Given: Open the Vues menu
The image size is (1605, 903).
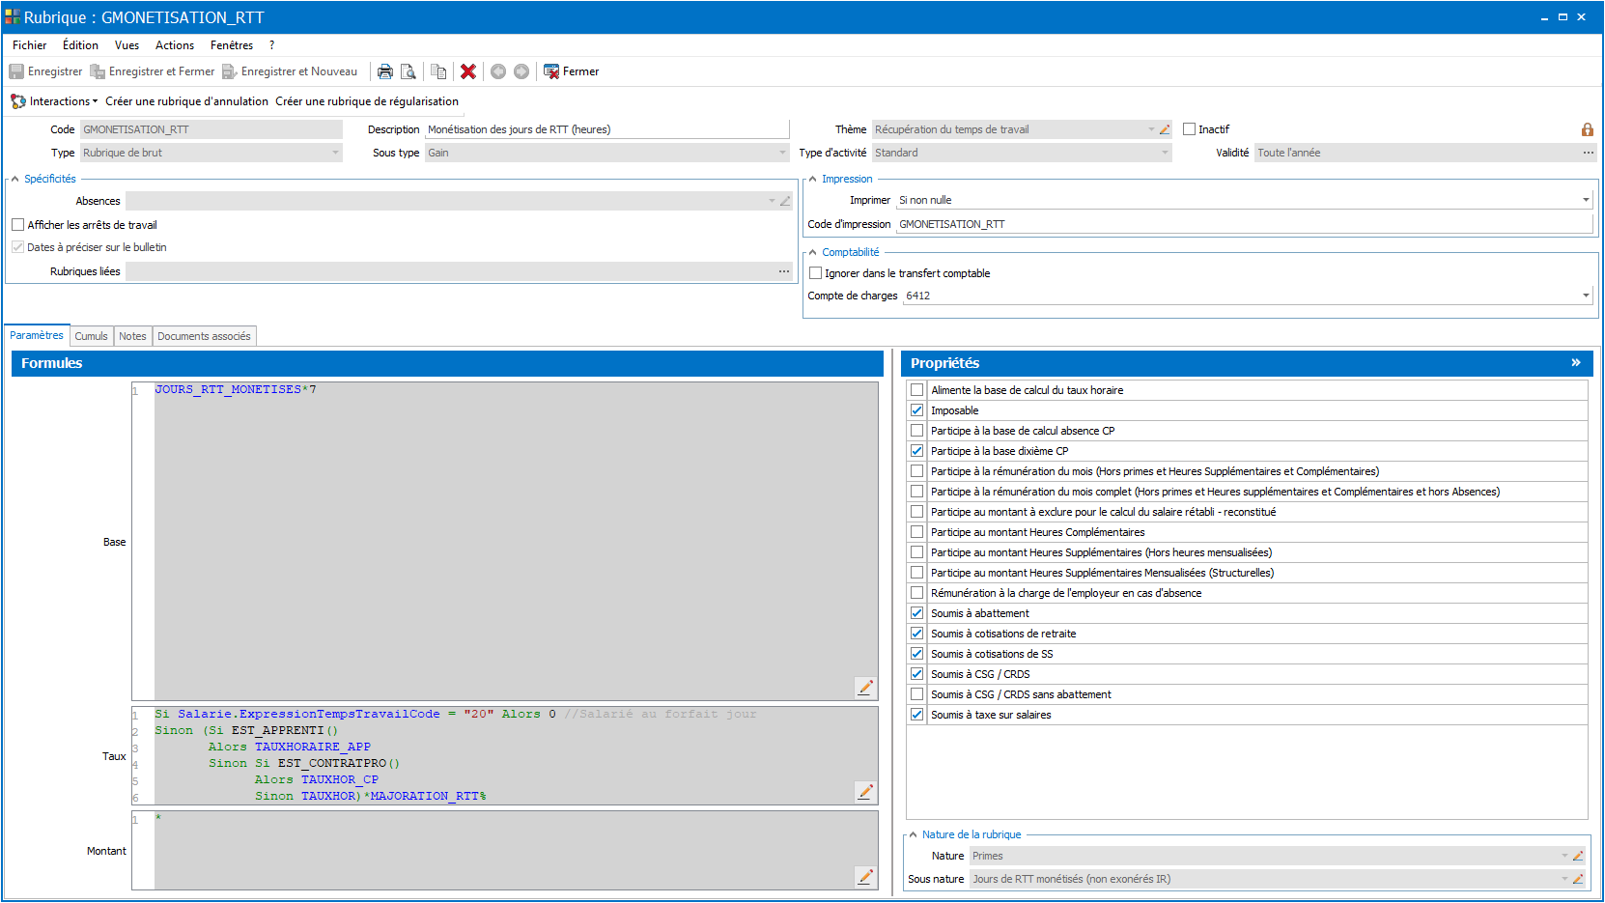Looking at the screenshot, I should pyautogui.click(x=127, y=45).
